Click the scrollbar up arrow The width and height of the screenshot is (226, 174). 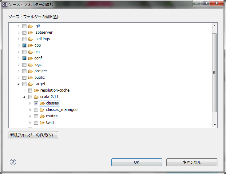[x=215, y=26]
